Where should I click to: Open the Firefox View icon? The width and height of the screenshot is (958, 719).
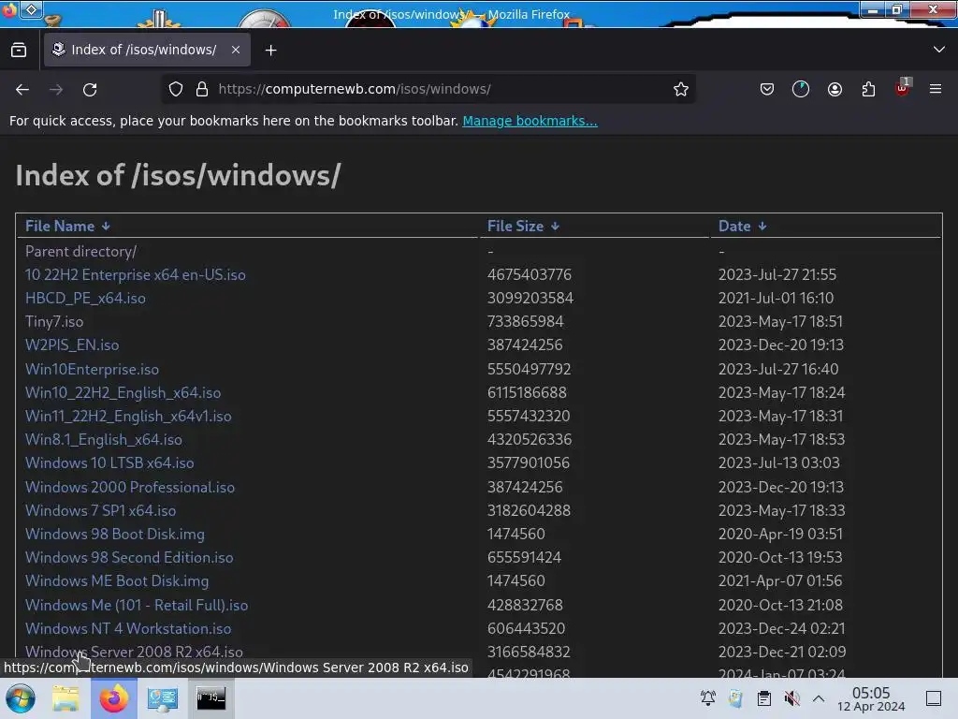point(19,51)
